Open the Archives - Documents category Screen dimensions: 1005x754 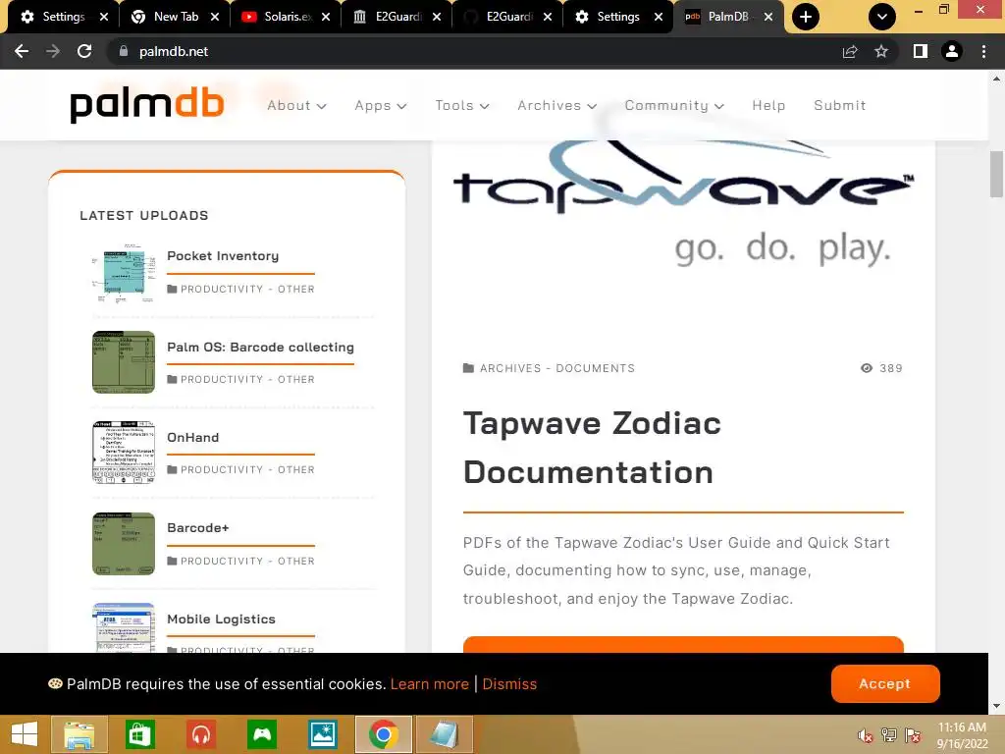pyautogui.click(x=557, y=368)
